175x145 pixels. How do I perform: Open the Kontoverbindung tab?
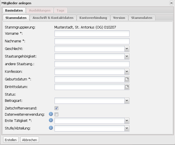tap(93, 18)
